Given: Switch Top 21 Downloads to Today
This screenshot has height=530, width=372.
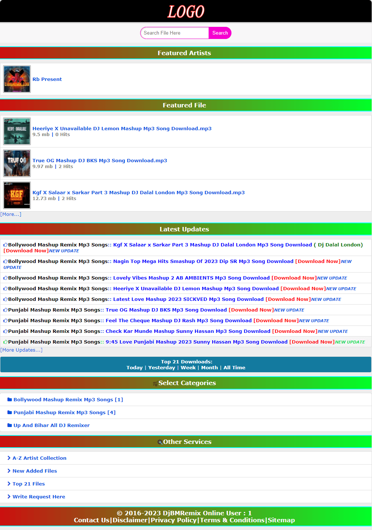Looking at the screenshot, I should (134, 367).
